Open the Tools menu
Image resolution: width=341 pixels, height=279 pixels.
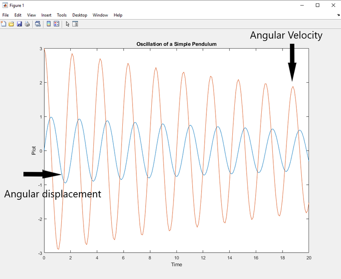tap(62, 15)
